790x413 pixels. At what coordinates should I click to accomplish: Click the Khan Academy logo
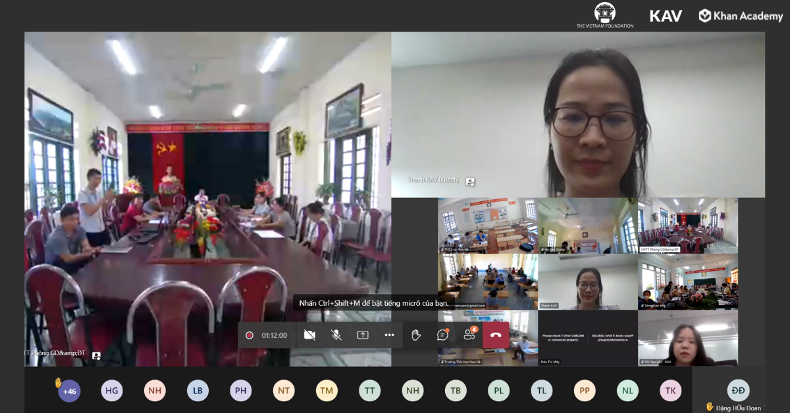[x=741, y=16]
